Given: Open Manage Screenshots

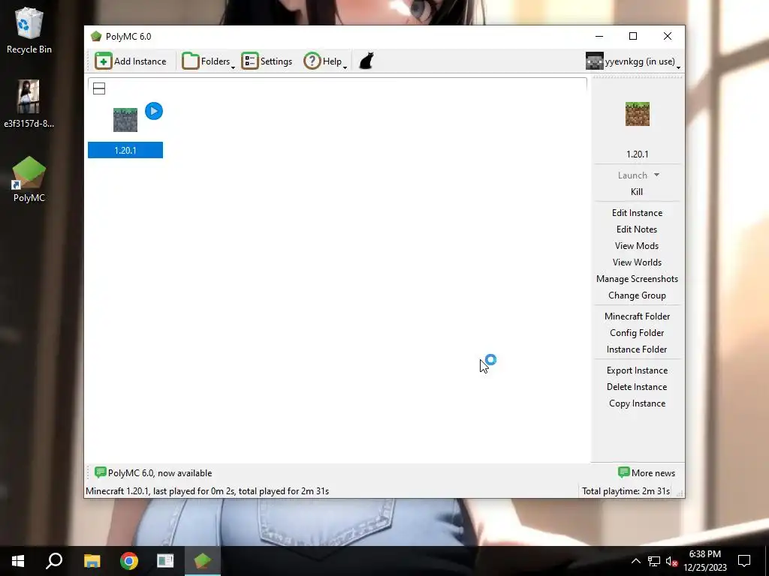Looking at the screenshot, I should tap(637, 279).
